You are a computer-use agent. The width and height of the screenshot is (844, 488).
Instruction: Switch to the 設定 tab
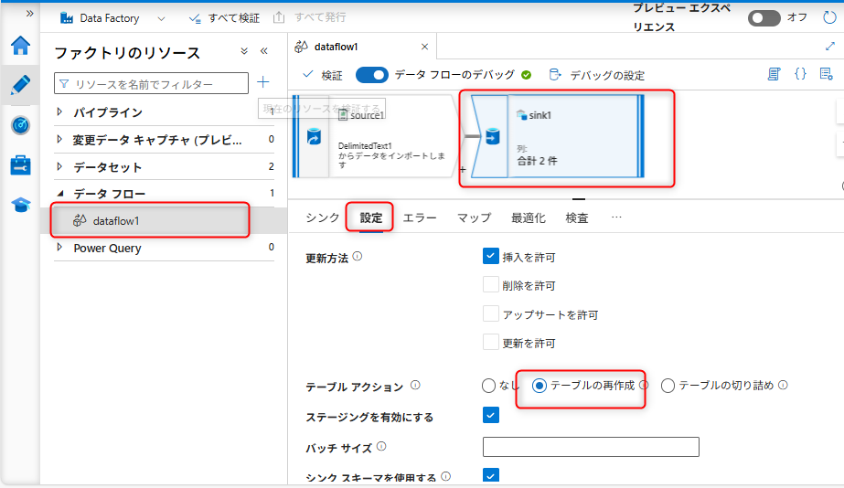[x=371, y=217]
